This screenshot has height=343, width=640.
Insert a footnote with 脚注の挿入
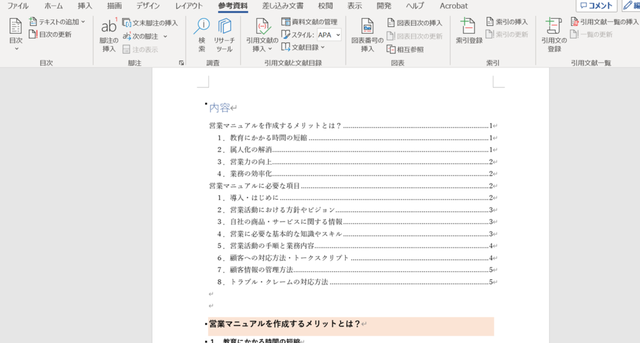[x=109, y=36]
